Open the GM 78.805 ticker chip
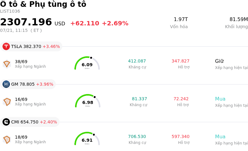The width and height of the screenshot is (248, 151). pyautogui.click(x=28, y=84)
